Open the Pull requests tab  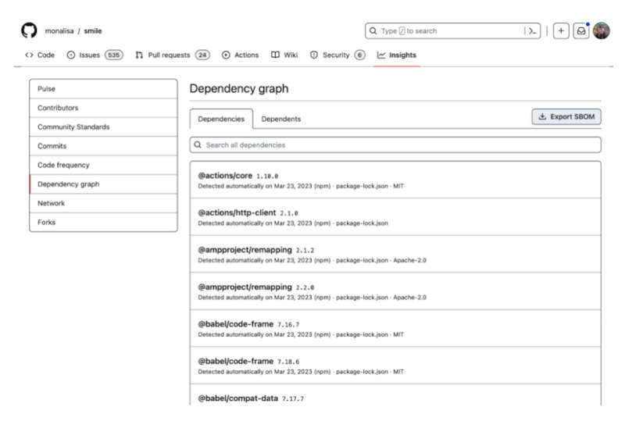[x=173, y=55]
